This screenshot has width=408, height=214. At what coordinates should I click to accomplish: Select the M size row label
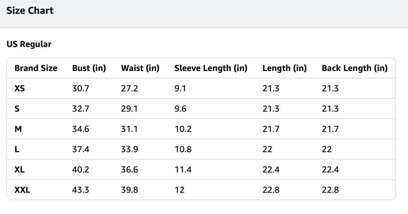tap(18, 129)
